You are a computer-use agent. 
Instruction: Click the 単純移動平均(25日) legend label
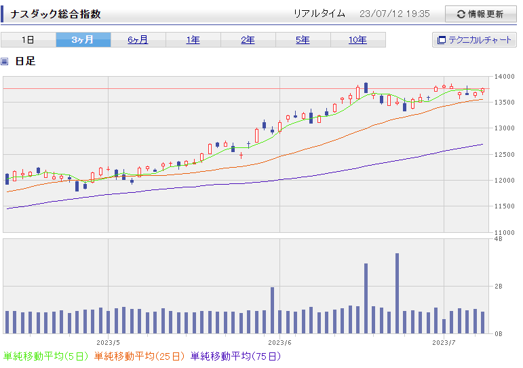(140, 356)
